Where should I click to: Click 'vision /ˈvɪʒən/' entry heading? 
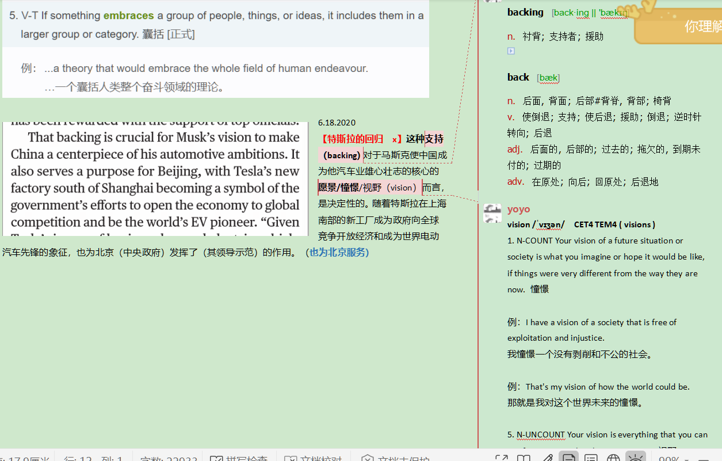[x=536, y=224]
